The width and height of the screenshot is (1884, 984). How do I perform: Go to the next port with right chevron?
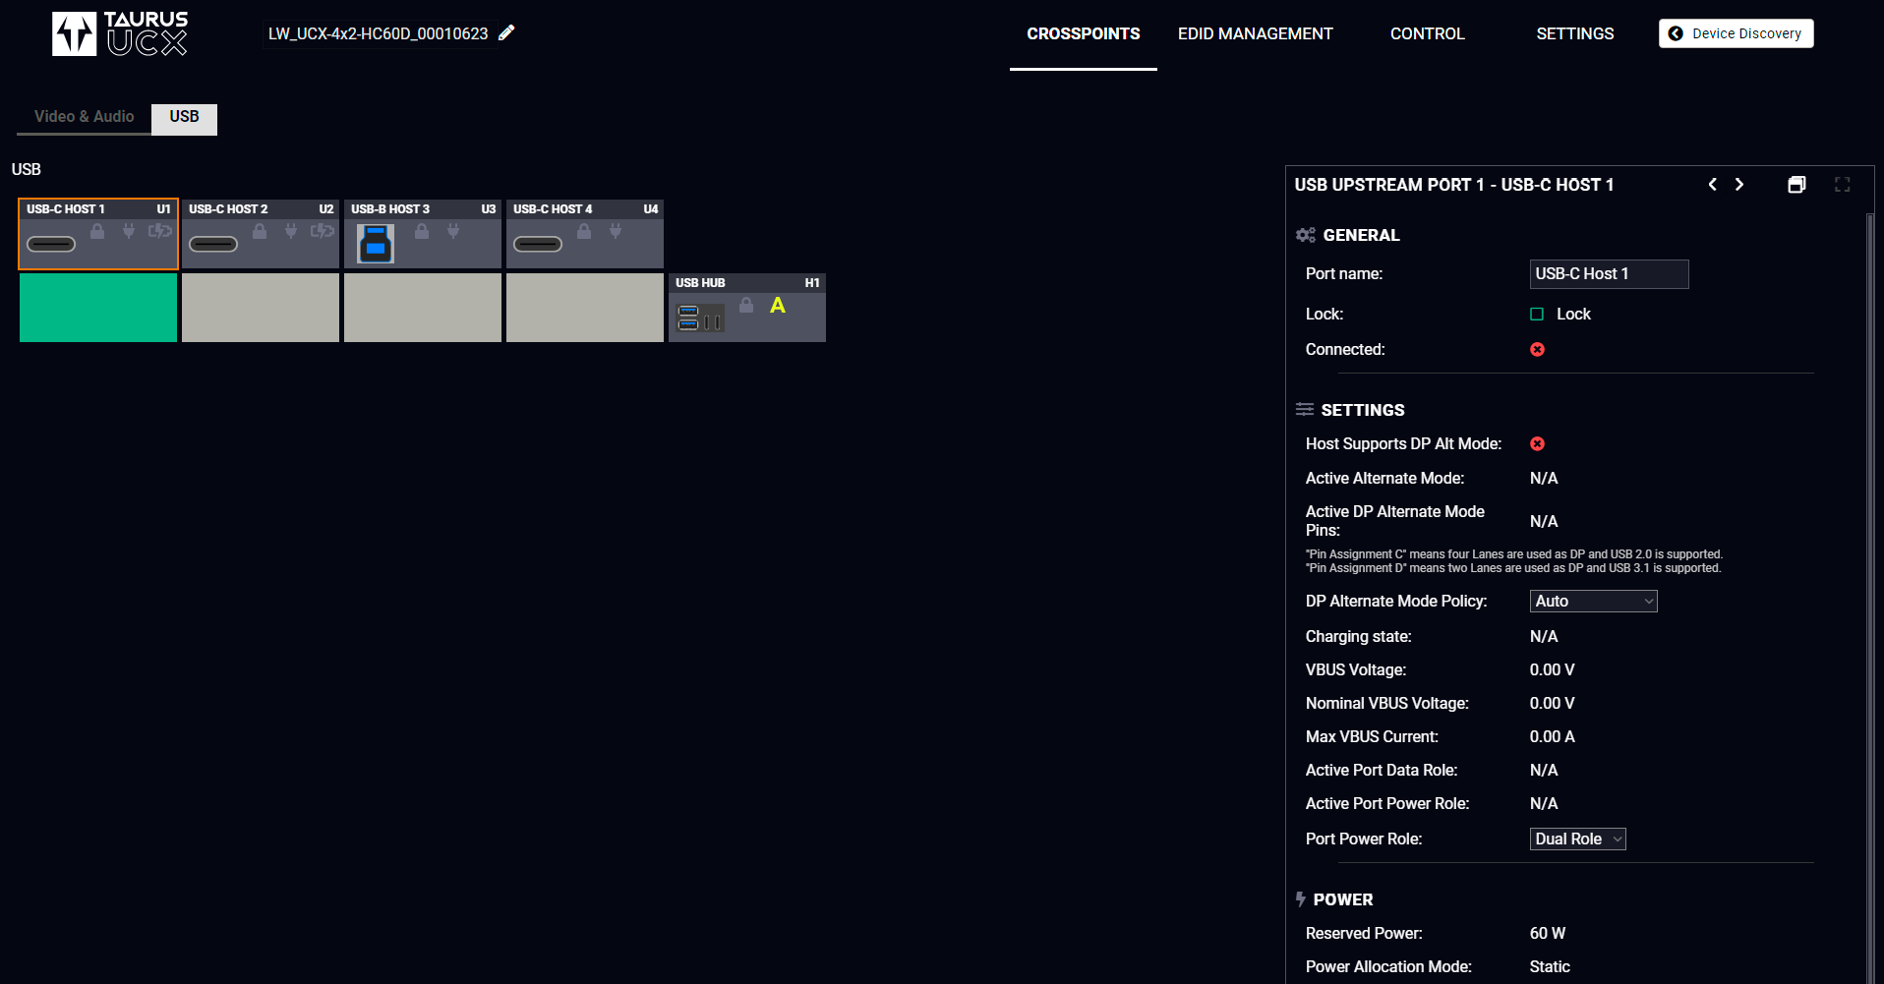point(1739,185)
